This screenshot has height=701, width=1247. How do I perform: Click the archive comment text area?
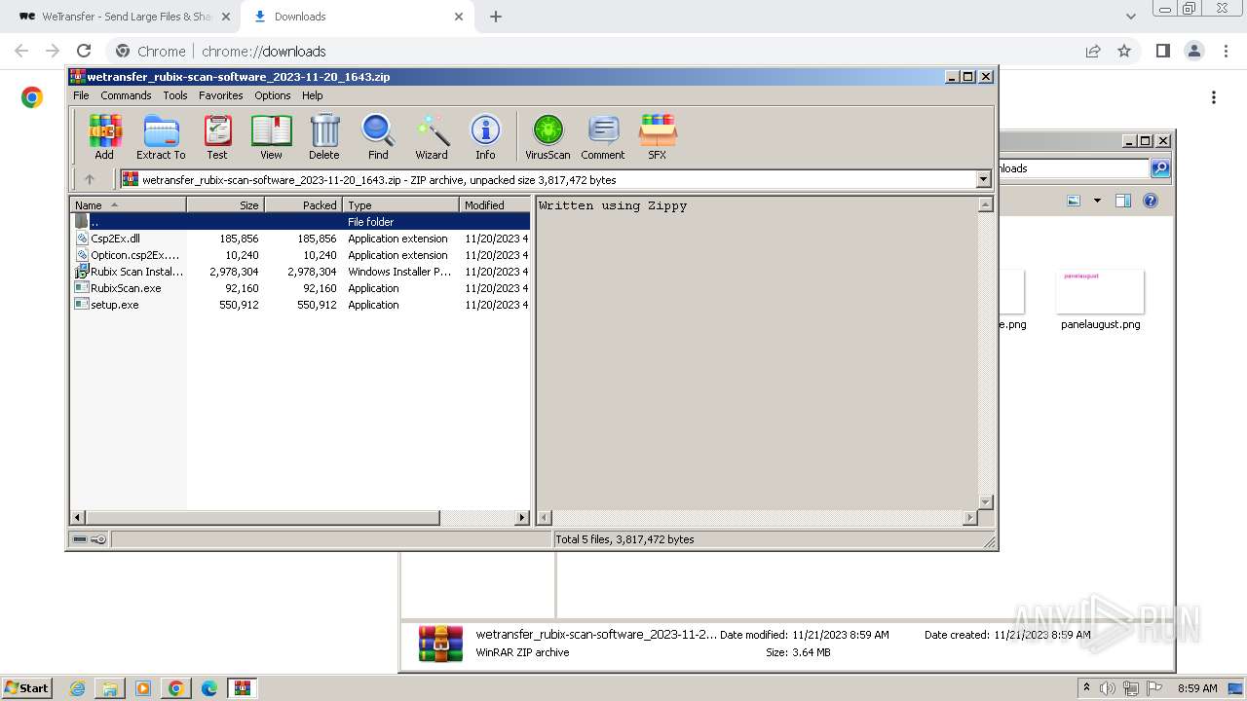click(757, 353)
